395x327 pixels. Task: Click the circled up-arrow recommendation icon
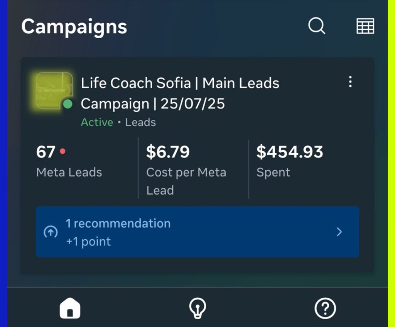pyautogui.click(x=51, y=232)
